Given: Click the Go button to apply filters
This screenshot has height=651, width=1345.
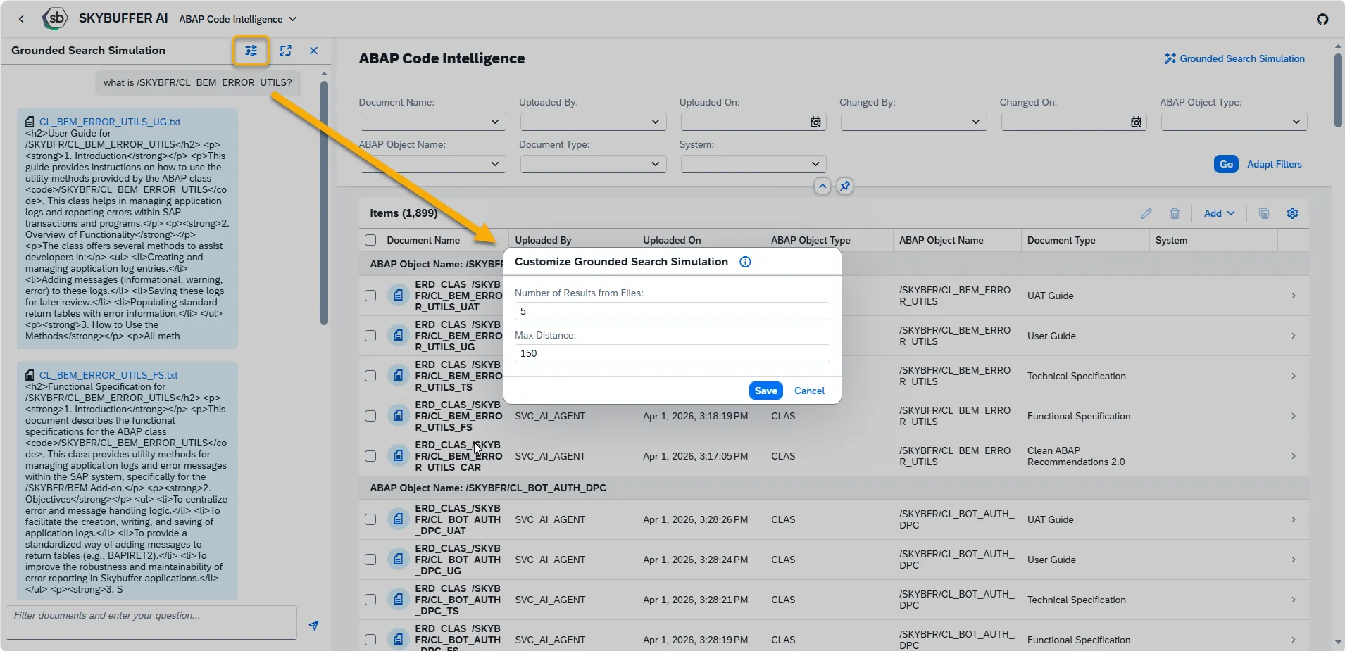Looking at the screenshot, I should 1226,164.
